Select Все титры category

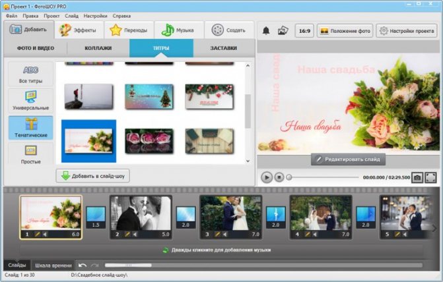click(30, 74)
